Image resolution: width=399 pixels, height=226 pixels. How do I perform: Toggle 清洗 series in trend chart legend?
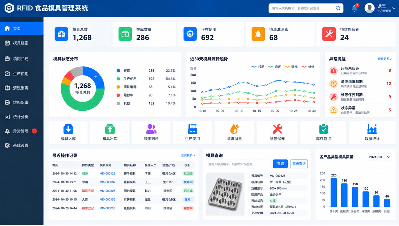click(291, 67)
